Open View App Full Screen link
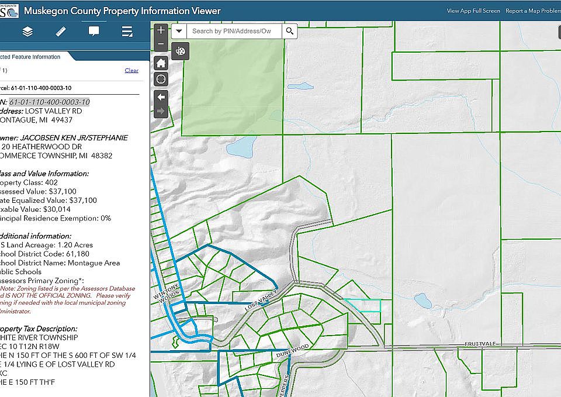The height and width of the screenshot is (397, 561). [473, 11]
